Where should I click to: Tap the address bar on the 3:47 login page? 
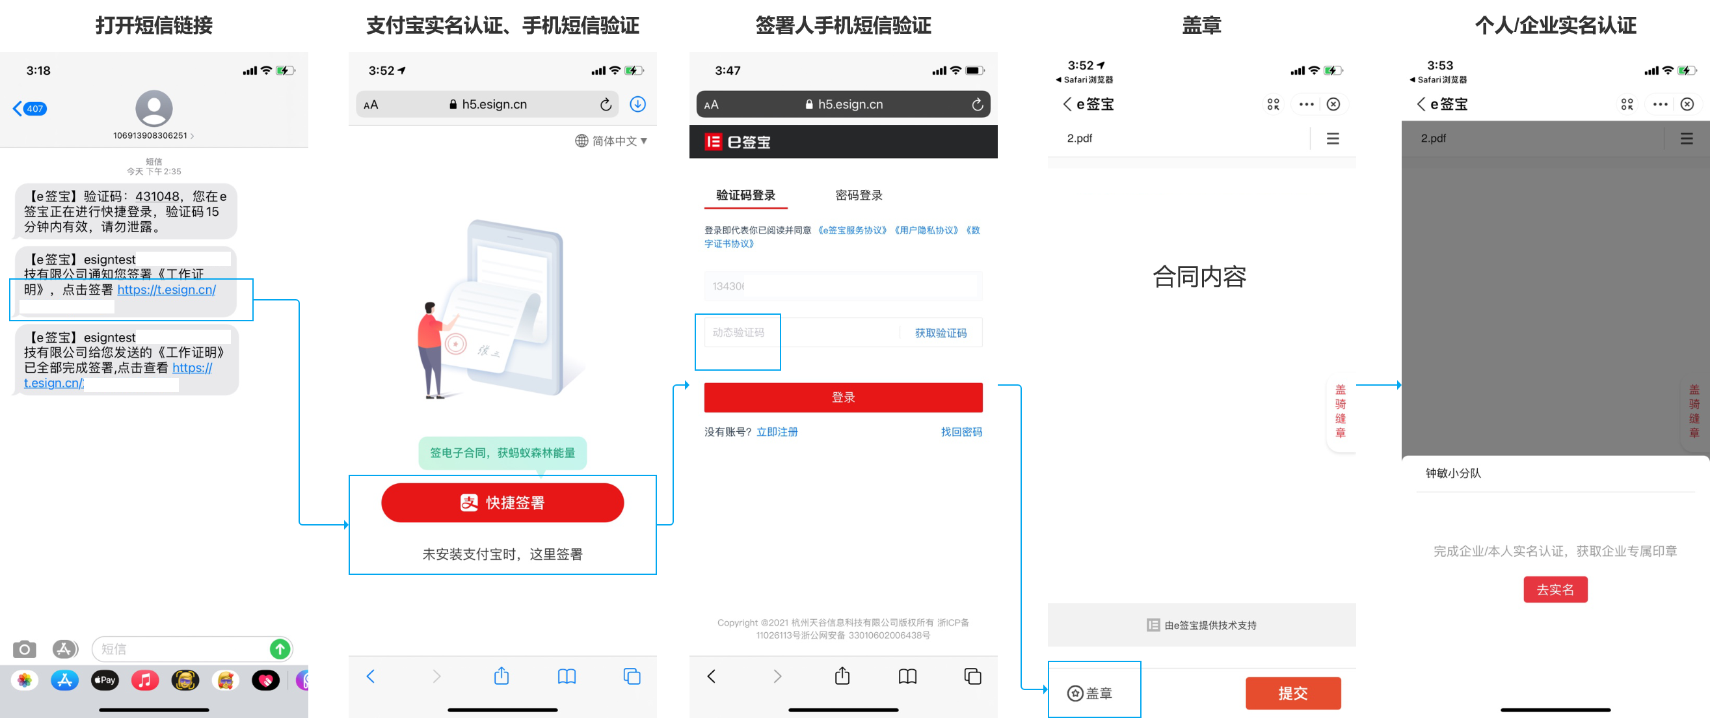pyautogui.click(x=843, y=104)
